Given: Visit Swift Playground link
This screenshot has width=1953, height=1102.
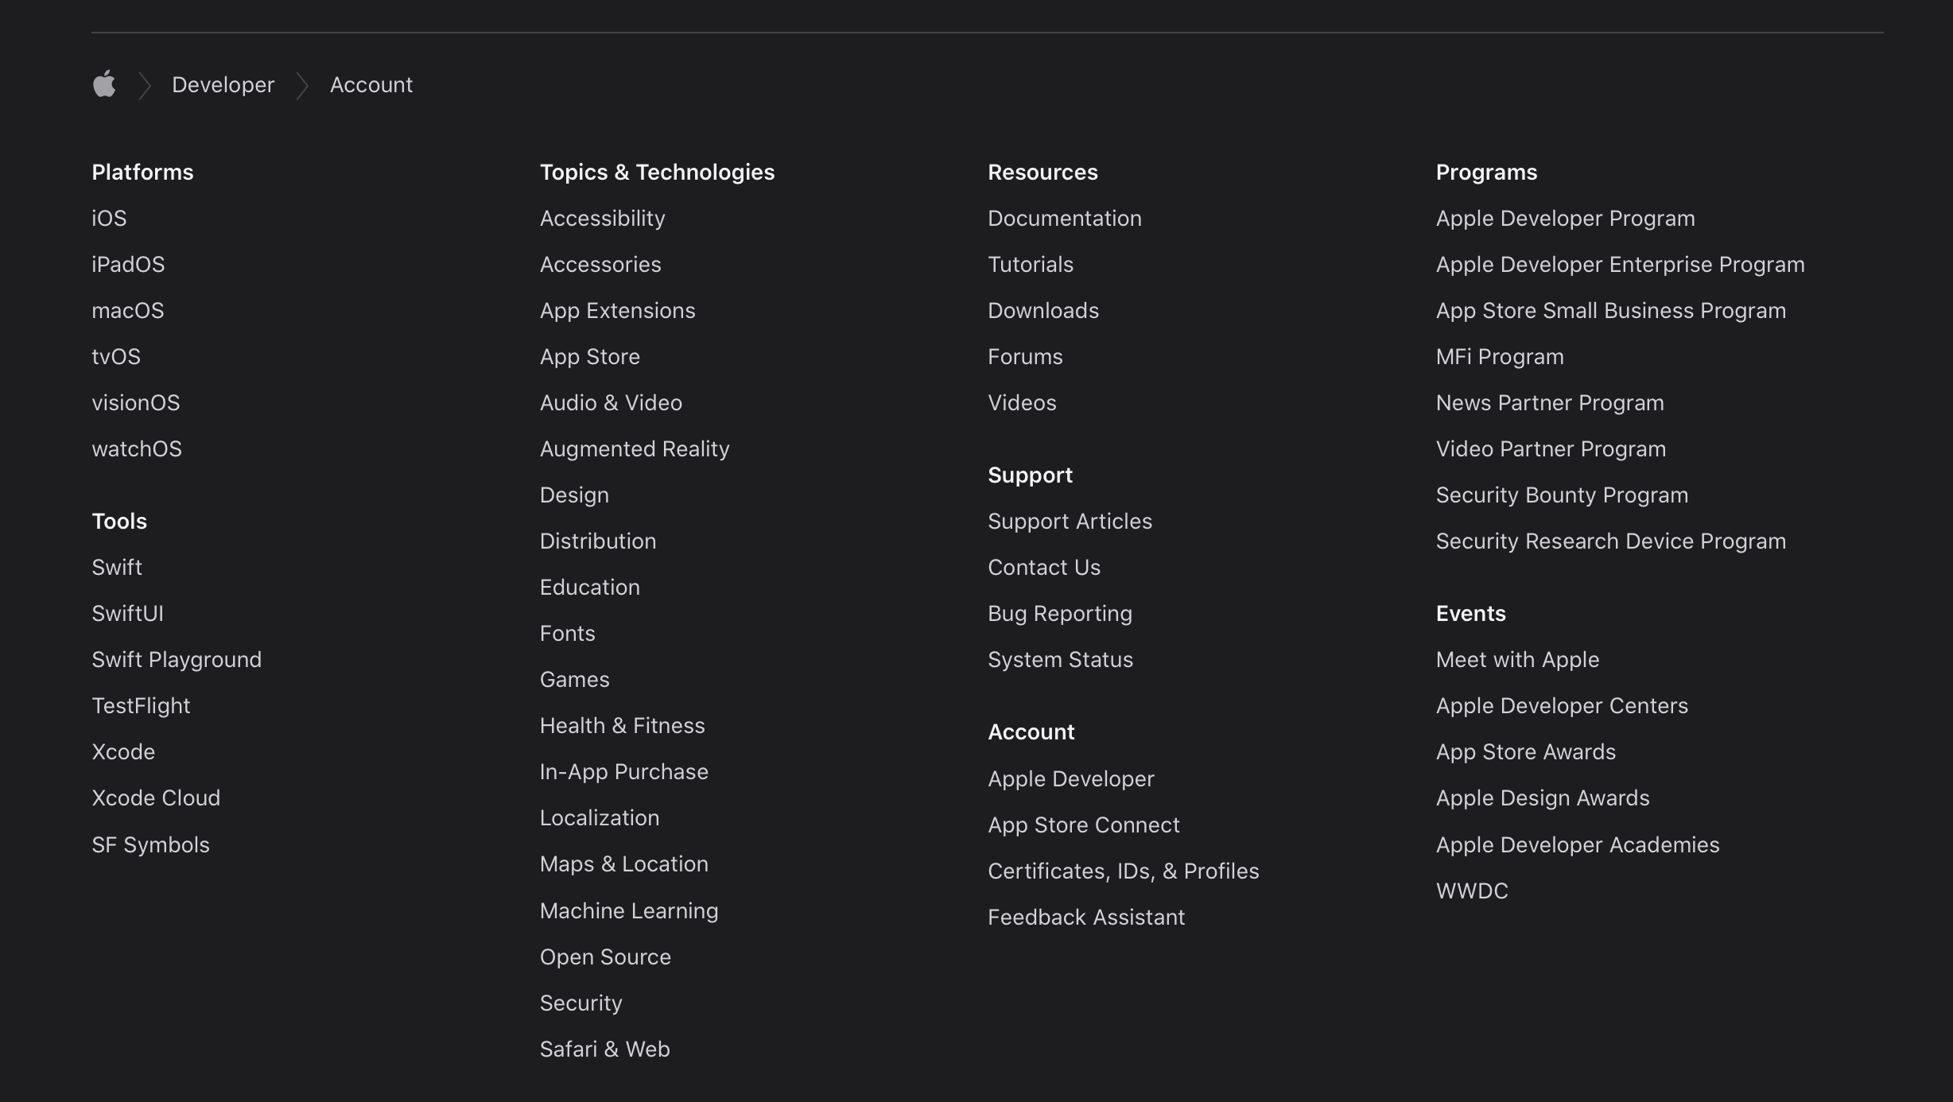Looking at the screenshot, I should [177, 659].
